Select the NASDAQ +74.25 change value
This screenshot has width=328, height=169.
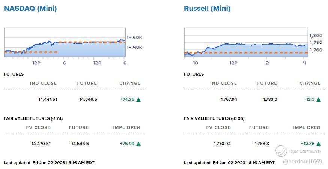pos(127,99)
